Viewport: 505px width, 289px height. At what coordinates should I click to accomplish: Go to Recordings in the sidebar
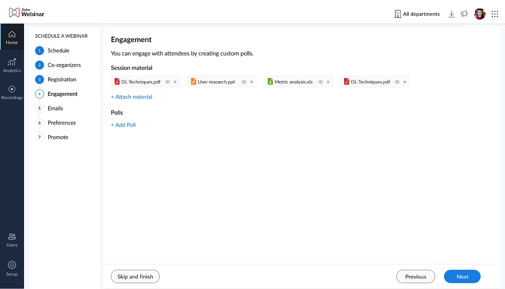tap(12, 92)
